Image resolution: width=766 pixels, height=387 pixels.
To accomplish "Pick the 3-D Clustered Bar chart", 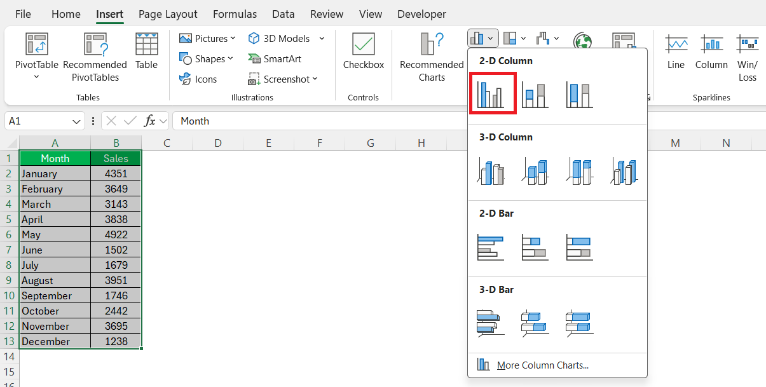I will click(x=491, y=323).
